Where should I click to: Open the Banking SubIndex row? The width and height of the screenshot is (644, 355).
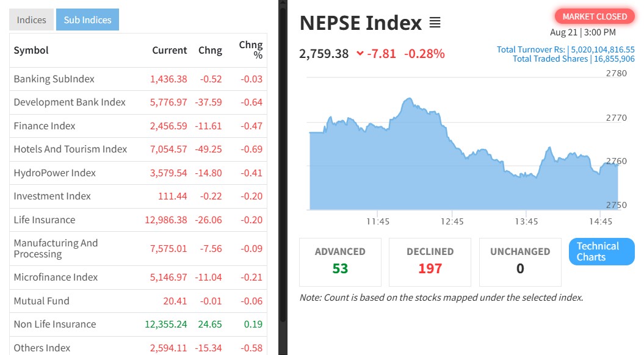click(54, 79)
